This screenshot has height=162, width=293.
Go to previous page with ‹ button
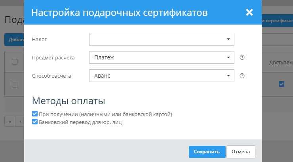pyautogui.click(x=20, y=121)
